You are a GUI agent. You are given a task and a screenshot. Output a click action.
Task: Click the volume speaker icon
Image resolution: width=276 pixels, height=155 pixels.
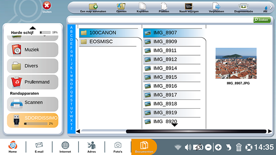[x=188, y=147]
